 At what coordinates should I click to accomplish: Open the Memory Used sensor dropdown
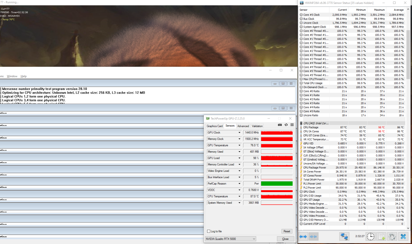tap(239, 152)
